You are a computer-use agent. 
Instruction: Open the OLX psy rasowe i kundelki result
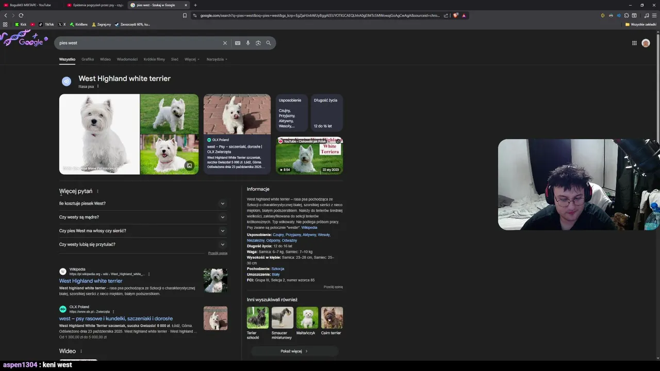(116, 318)
